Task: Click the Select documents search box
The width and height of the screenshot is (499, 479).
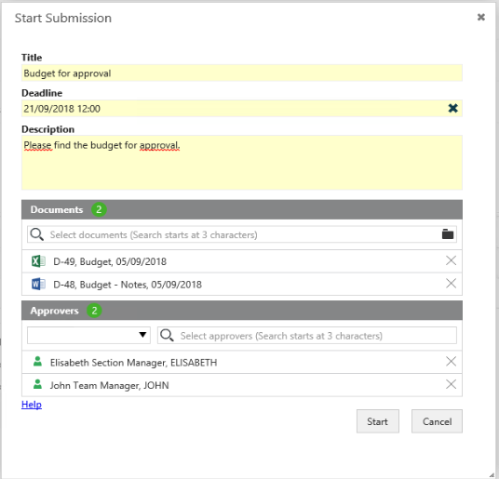Action: tap(242, 234)
